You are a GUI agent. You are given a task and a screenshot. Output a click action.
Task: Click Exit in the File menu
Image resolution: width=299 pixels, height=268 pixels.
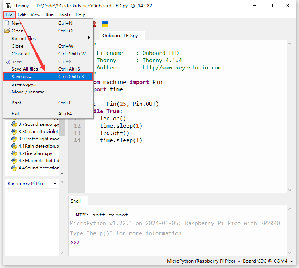[48, 114]
